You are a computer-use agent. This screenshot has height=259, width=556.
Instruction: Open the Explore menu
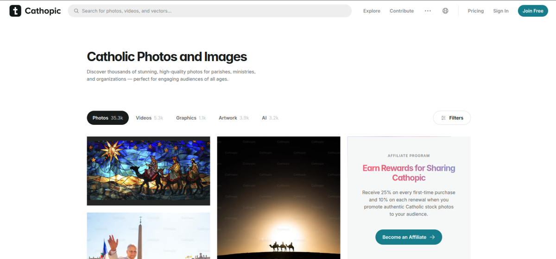372,11
